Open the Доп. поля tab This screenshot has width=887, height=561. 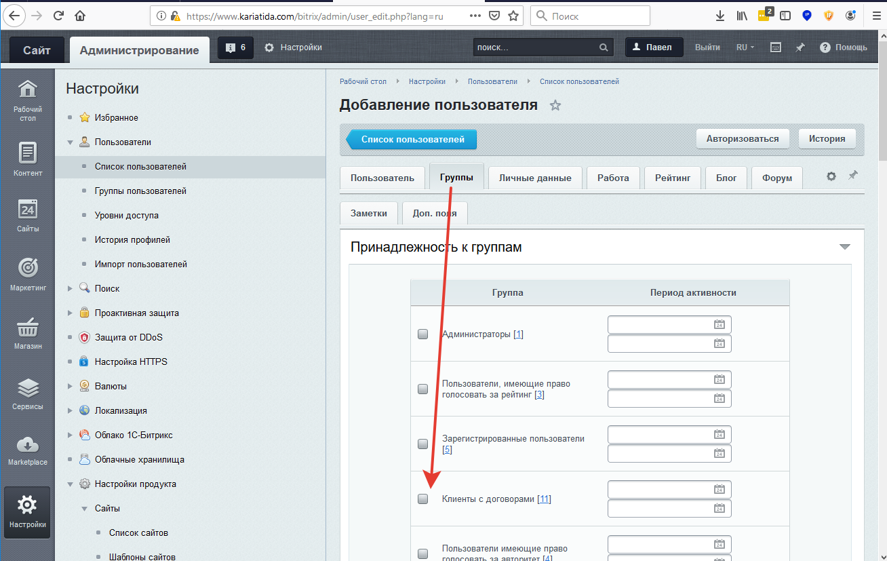[x=434, y=213]
